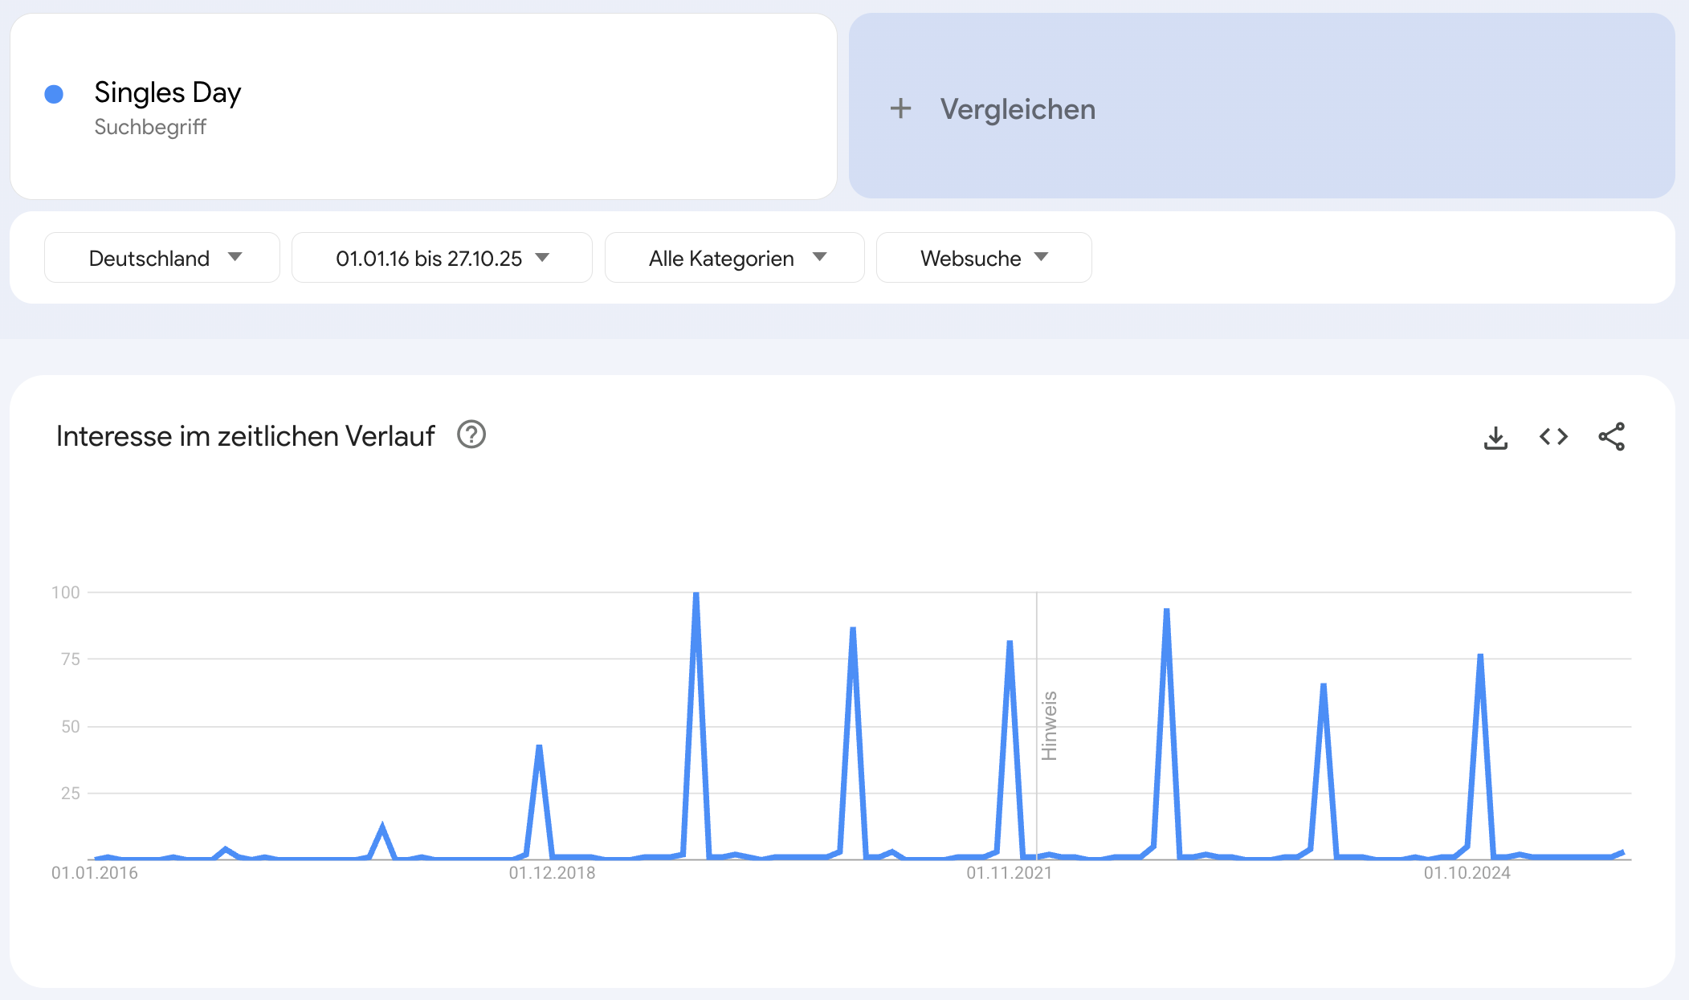Open the embed code view
The image size is (1689, 1000).
coord(1553,436)
